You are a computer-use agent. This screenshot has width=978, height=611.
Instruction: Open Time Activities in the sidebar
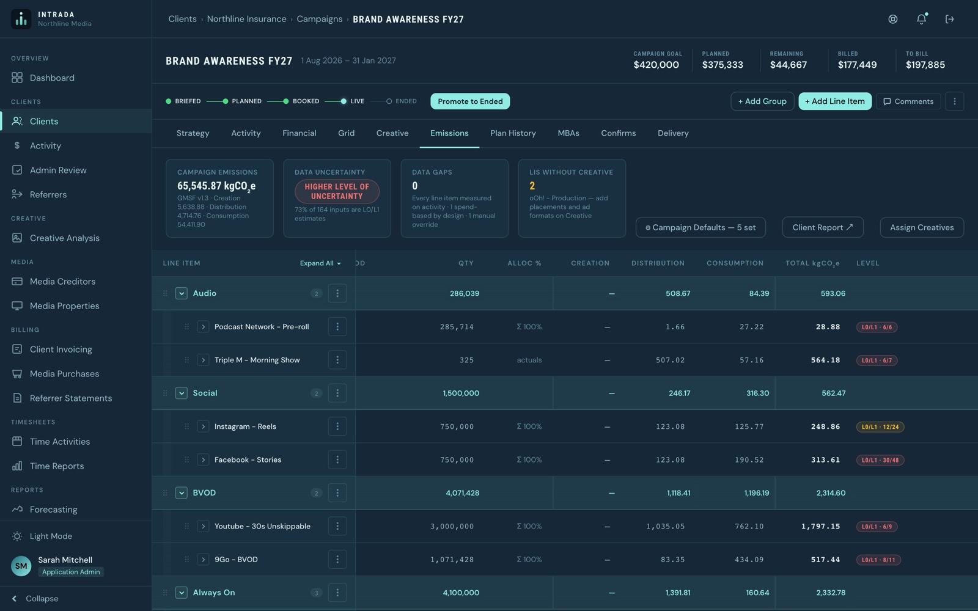pos(76,441)
